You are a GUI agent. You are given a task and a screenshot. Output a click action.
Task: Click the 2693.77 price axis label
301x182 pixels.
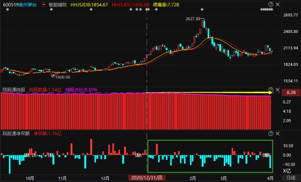click(291, 15)
